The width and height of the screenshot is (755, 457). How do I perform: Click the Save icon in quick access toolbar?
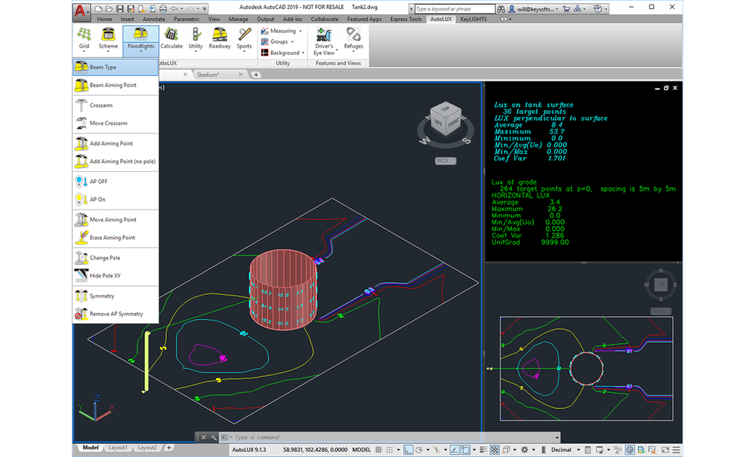(120, 8)
